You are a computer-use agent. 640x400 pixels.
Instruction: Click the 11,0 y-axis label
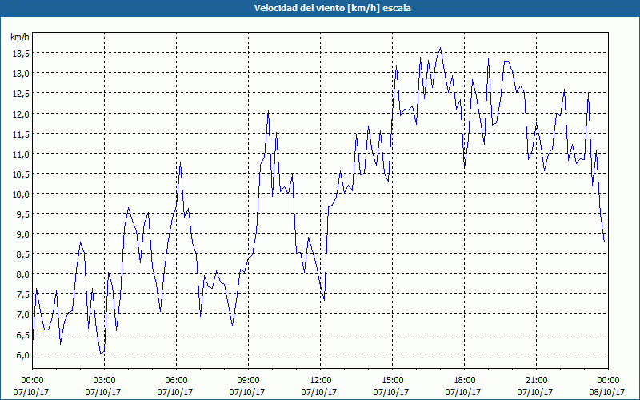point(22,154)
